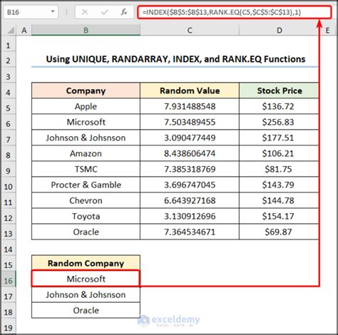Screen dimensions: 338x335
Task: Select stock price $81.75
Action: pyautogui.click(x=279, y=169)
